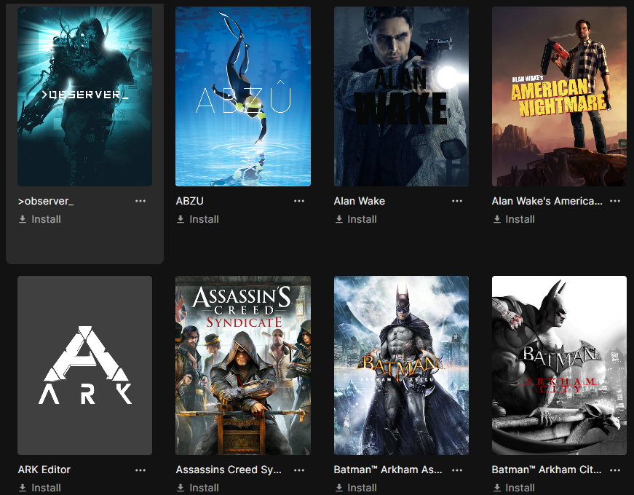The image size is (634, 495).
Task: Click the Alan Wake's America... title text
Action: 547,201
